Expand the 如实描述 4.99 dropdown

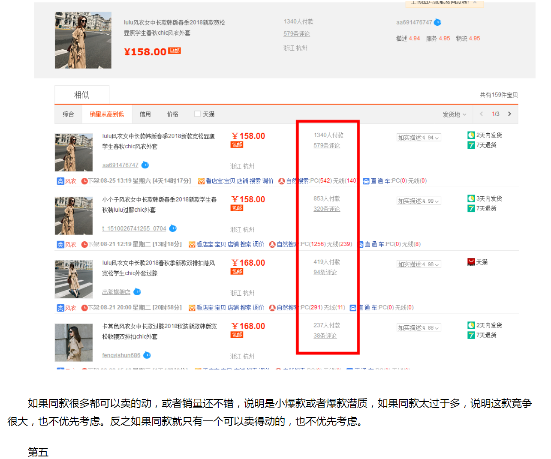[419, 201]
